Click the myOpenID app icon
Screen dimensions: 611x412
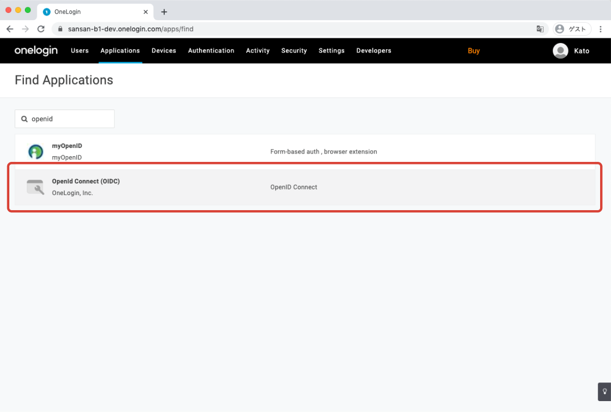click(x=35, y=152)
